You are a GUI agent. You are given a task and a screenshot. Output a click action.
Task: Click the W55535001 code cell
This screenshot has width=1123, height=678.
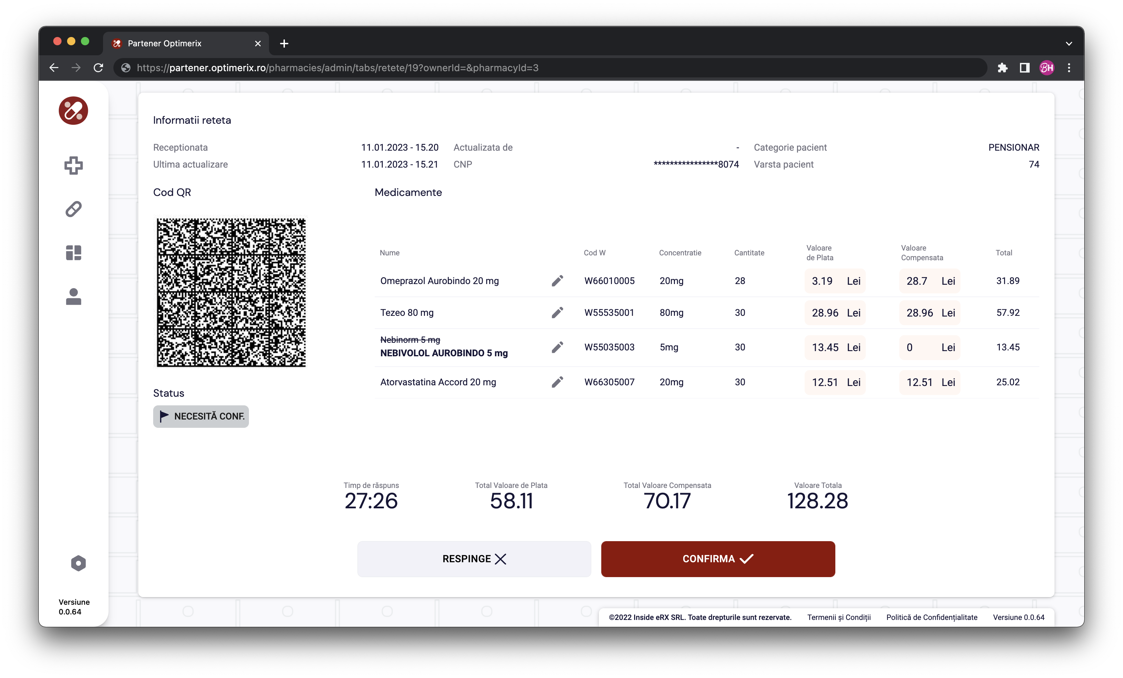pyautogui.click(x=609, y=313)
